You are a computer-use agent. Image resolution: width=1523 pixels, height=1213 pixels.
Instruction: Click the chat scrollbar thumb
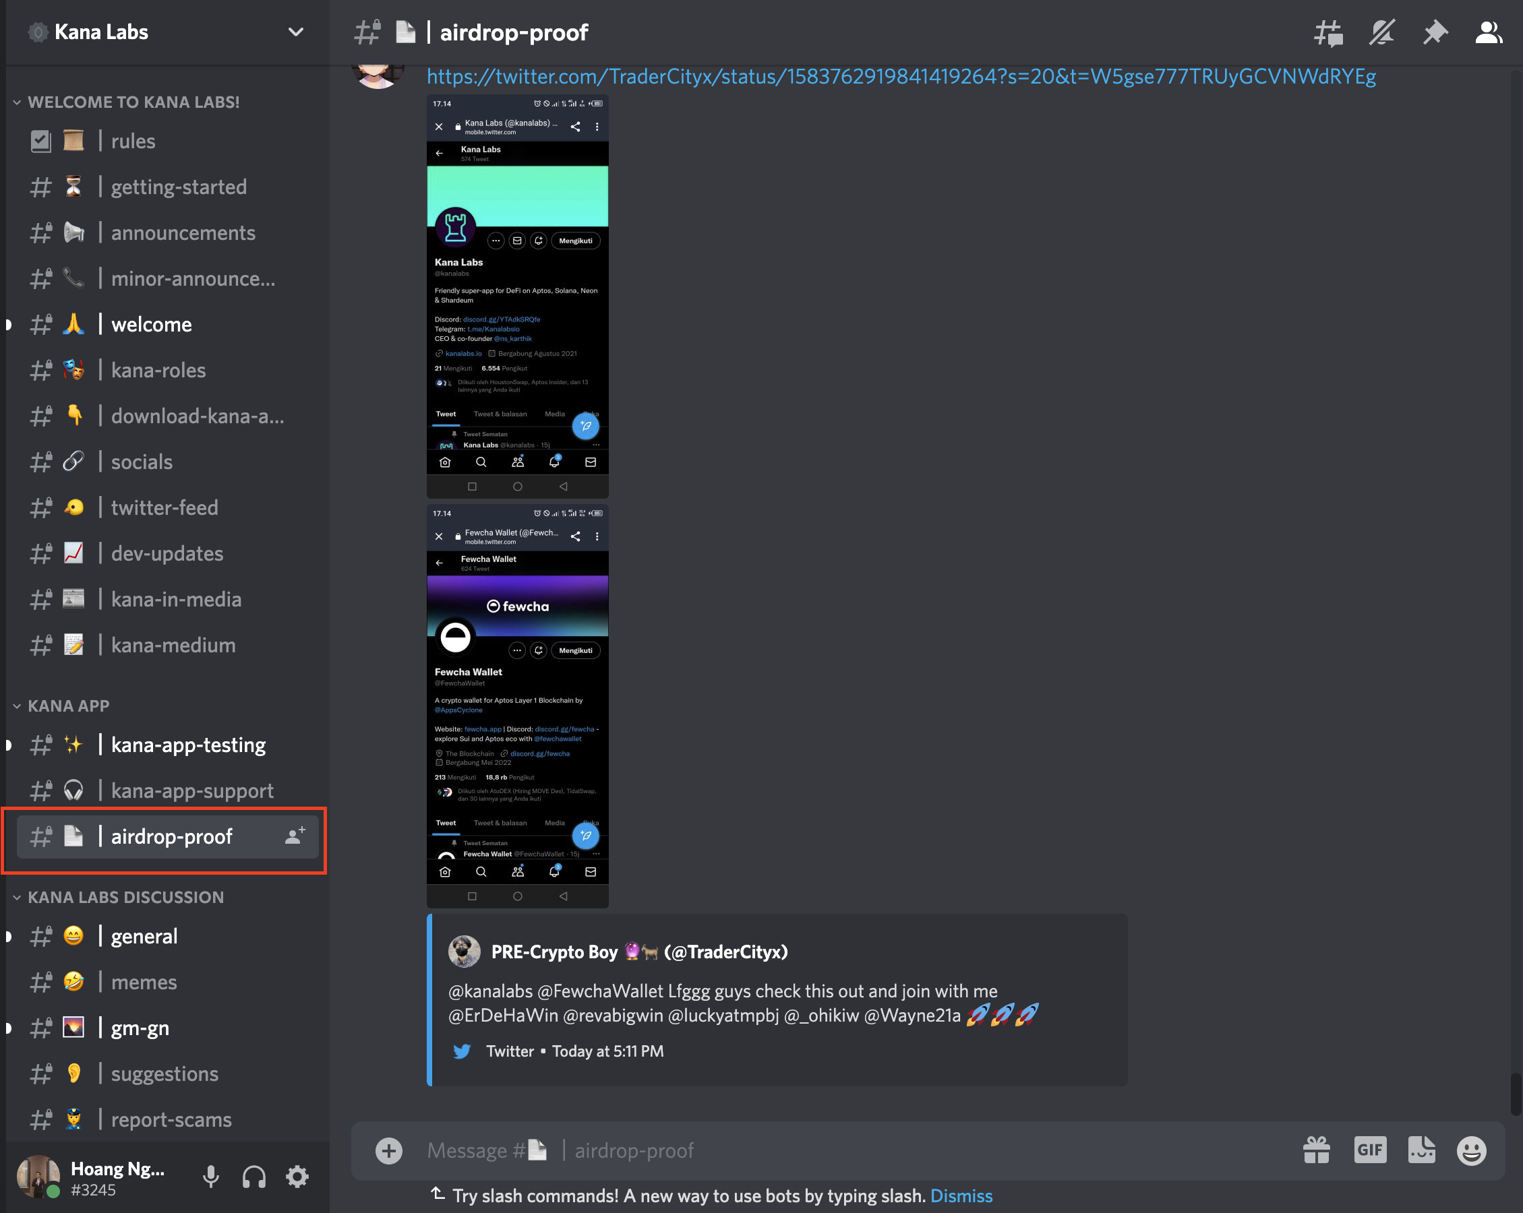[x=1516, y=1094]
